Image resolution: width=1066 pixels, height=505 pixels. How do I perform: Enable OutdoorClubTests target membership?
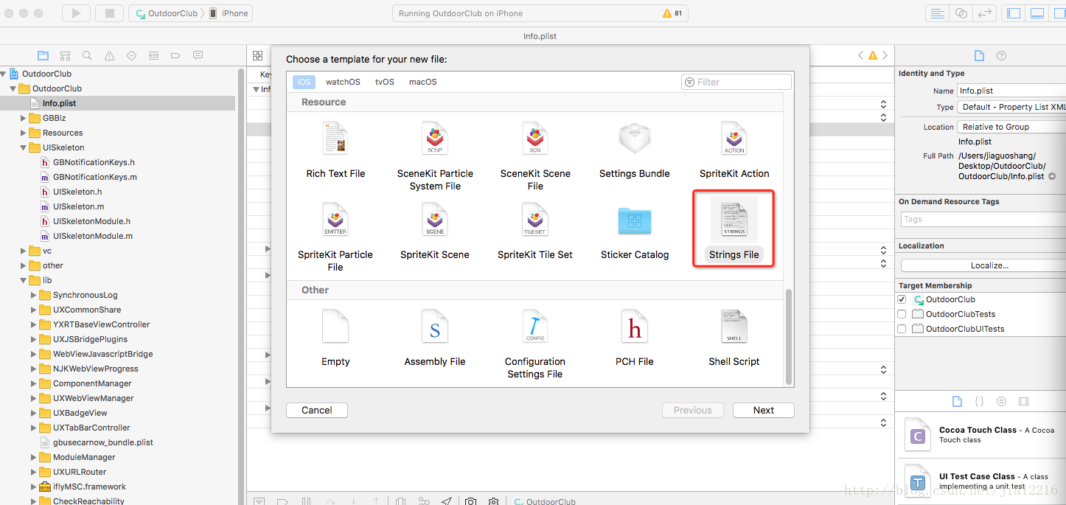pos(902,314)
